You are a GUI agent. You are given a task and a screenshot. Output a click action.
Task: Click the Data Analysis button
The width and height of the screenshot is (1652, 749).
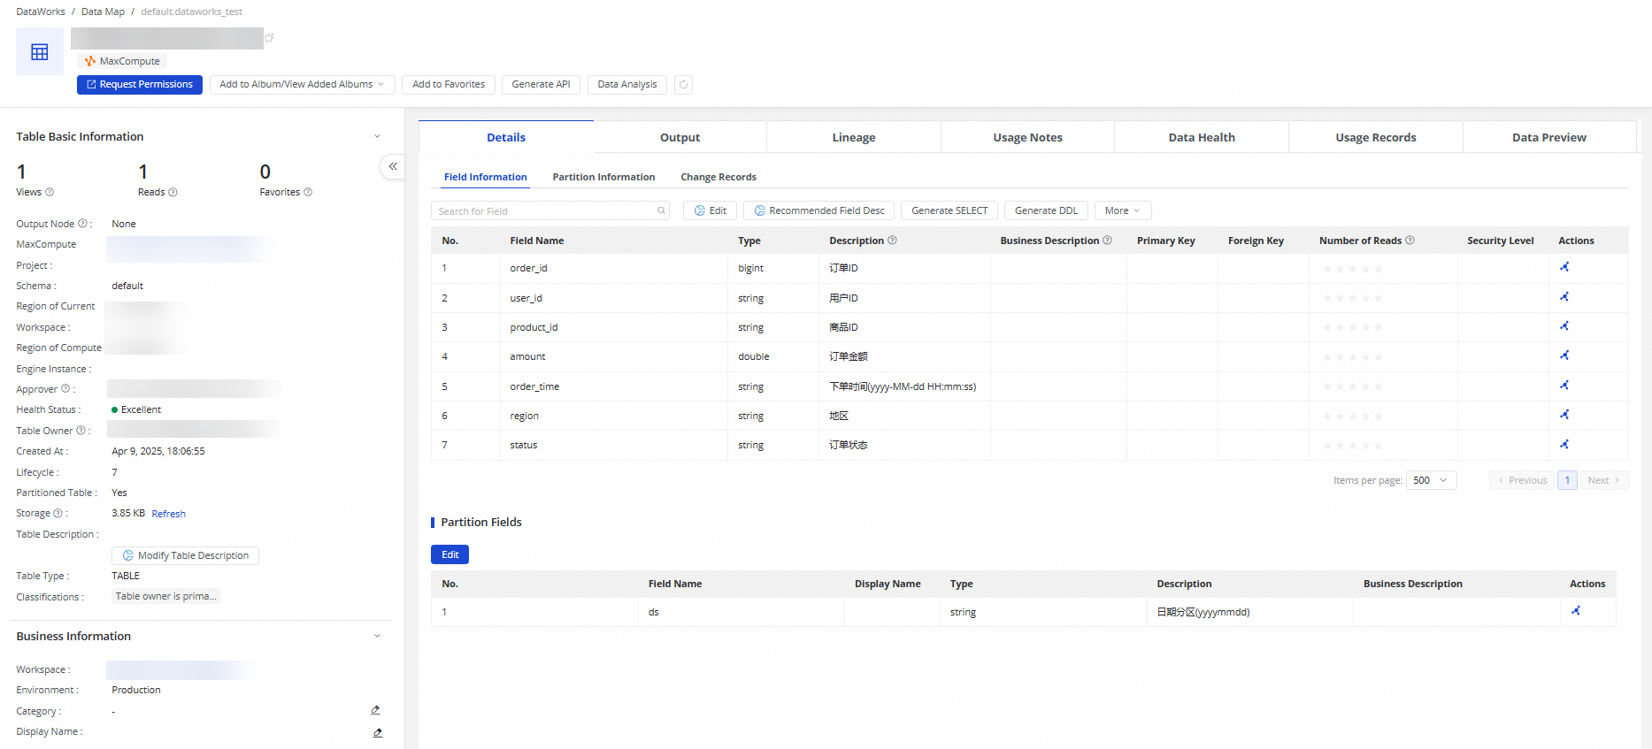(627, 85)
